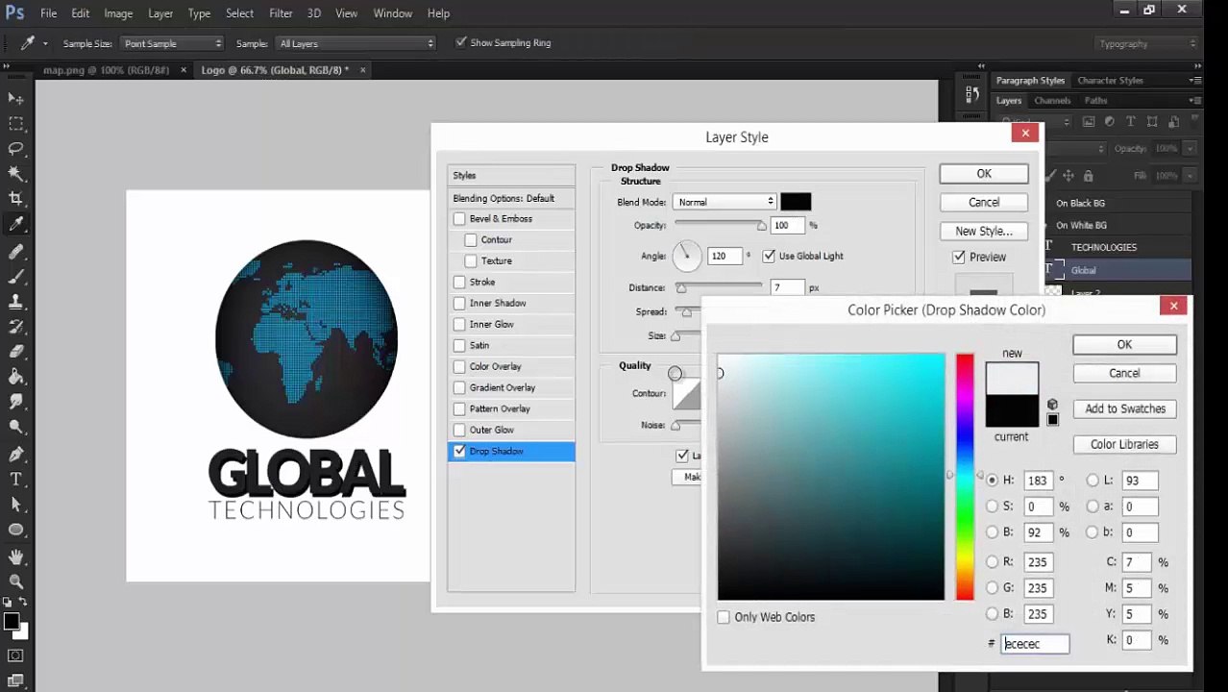Select the Paint Bucket tool
This screenshot has height=692, width=1228.
point(15,376)
